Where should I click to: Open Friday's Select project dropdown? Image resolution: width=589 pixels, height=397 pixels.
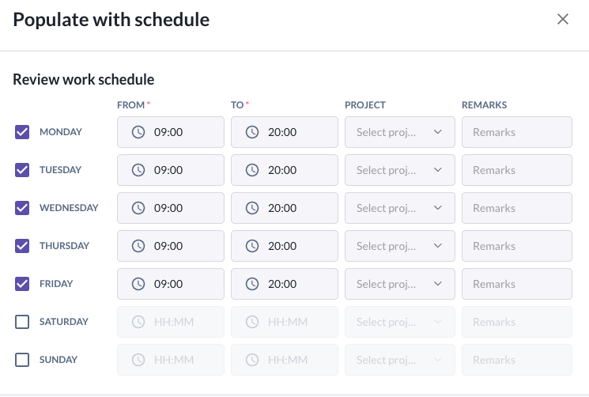(399, 284)
